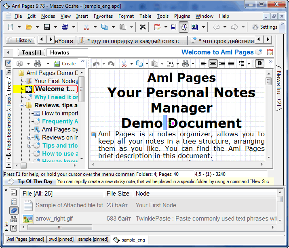This screenshot has height=248, width=289.
Task: Click the binoculars icon in Files panel sidebar
Action: click(14, 219)
